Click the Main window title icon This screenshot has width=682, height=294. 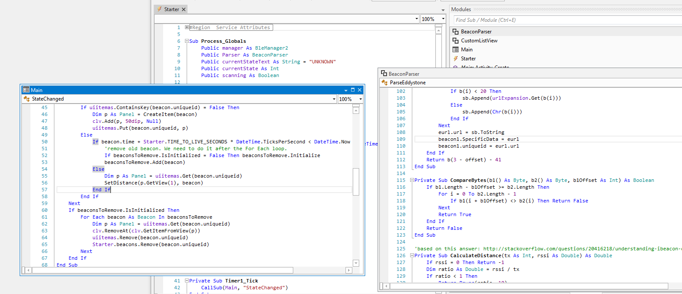(x=26, y=90)
